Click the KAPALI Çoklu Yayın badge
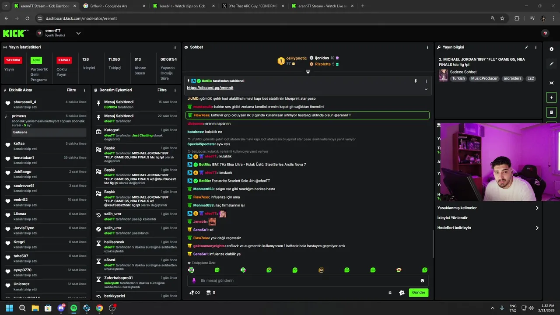 [x=64, y=60]
